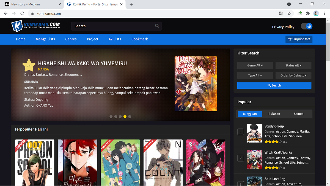Open the Project menu item

coord(93,39)
